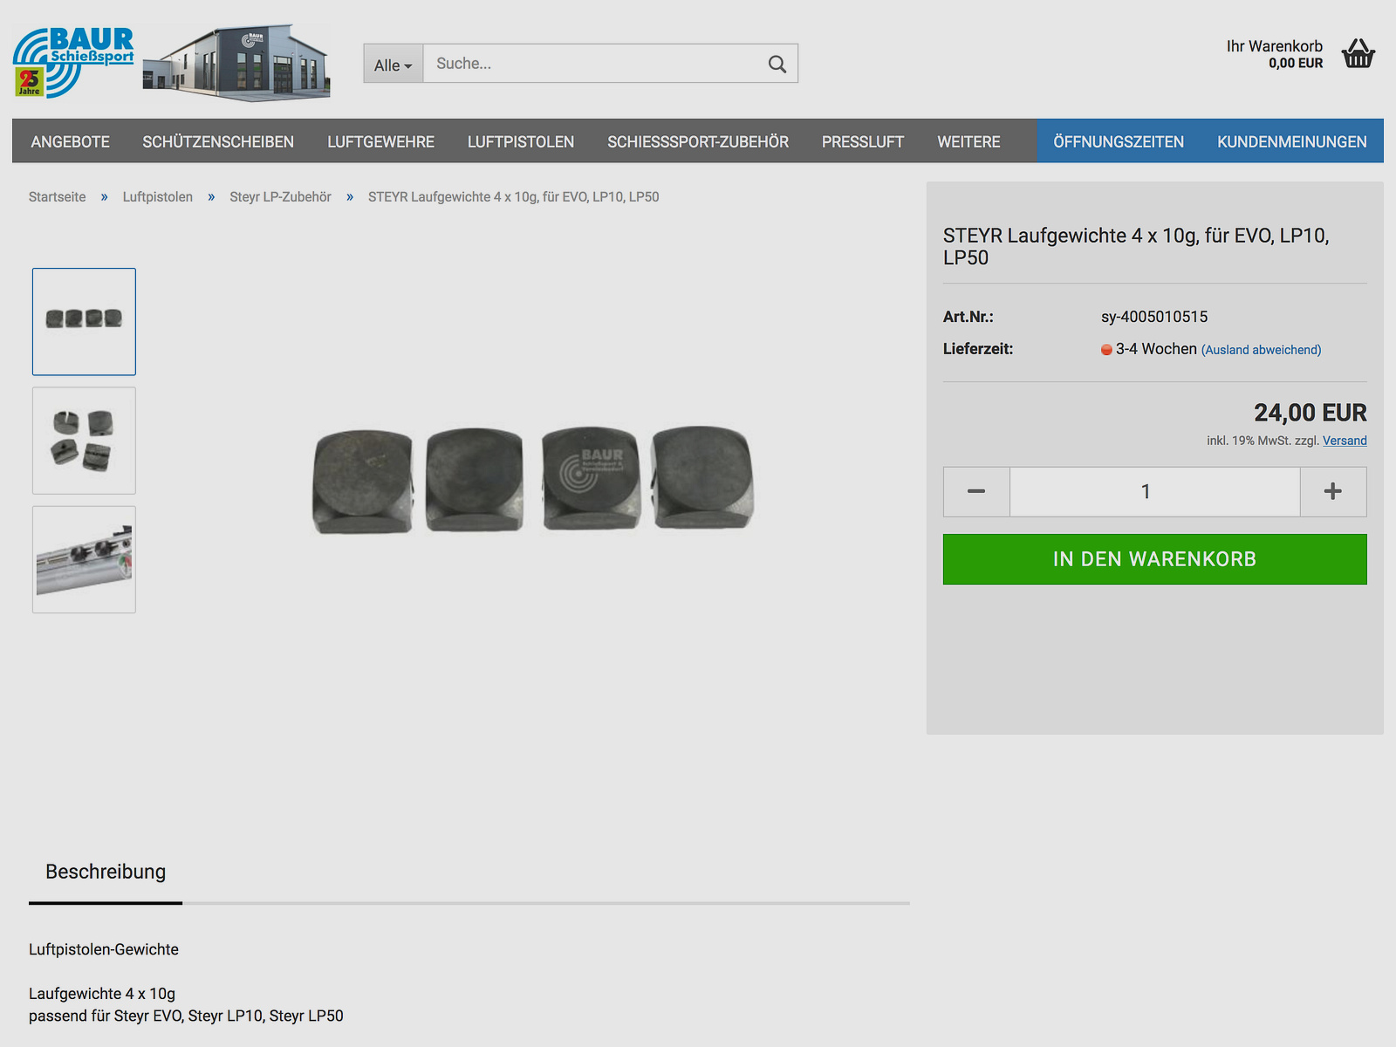Viewport: 1396px width, 1047px height.
Task: Open the ANGEBOTE menu
Action: [x=71, y=141]
